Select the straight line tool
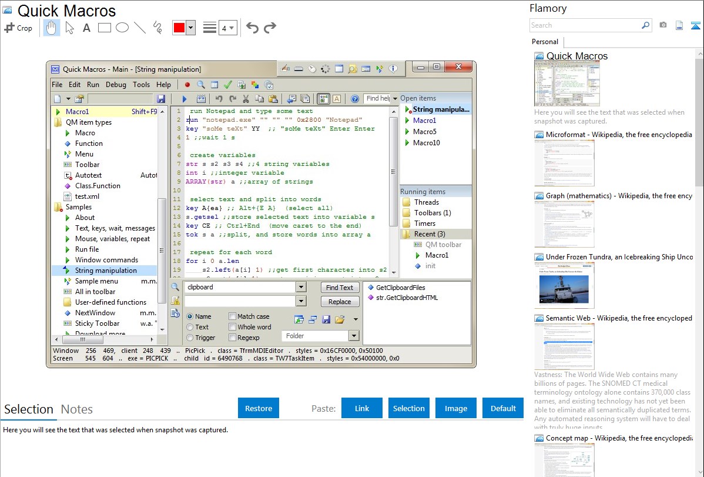 [x=140, y=28]
